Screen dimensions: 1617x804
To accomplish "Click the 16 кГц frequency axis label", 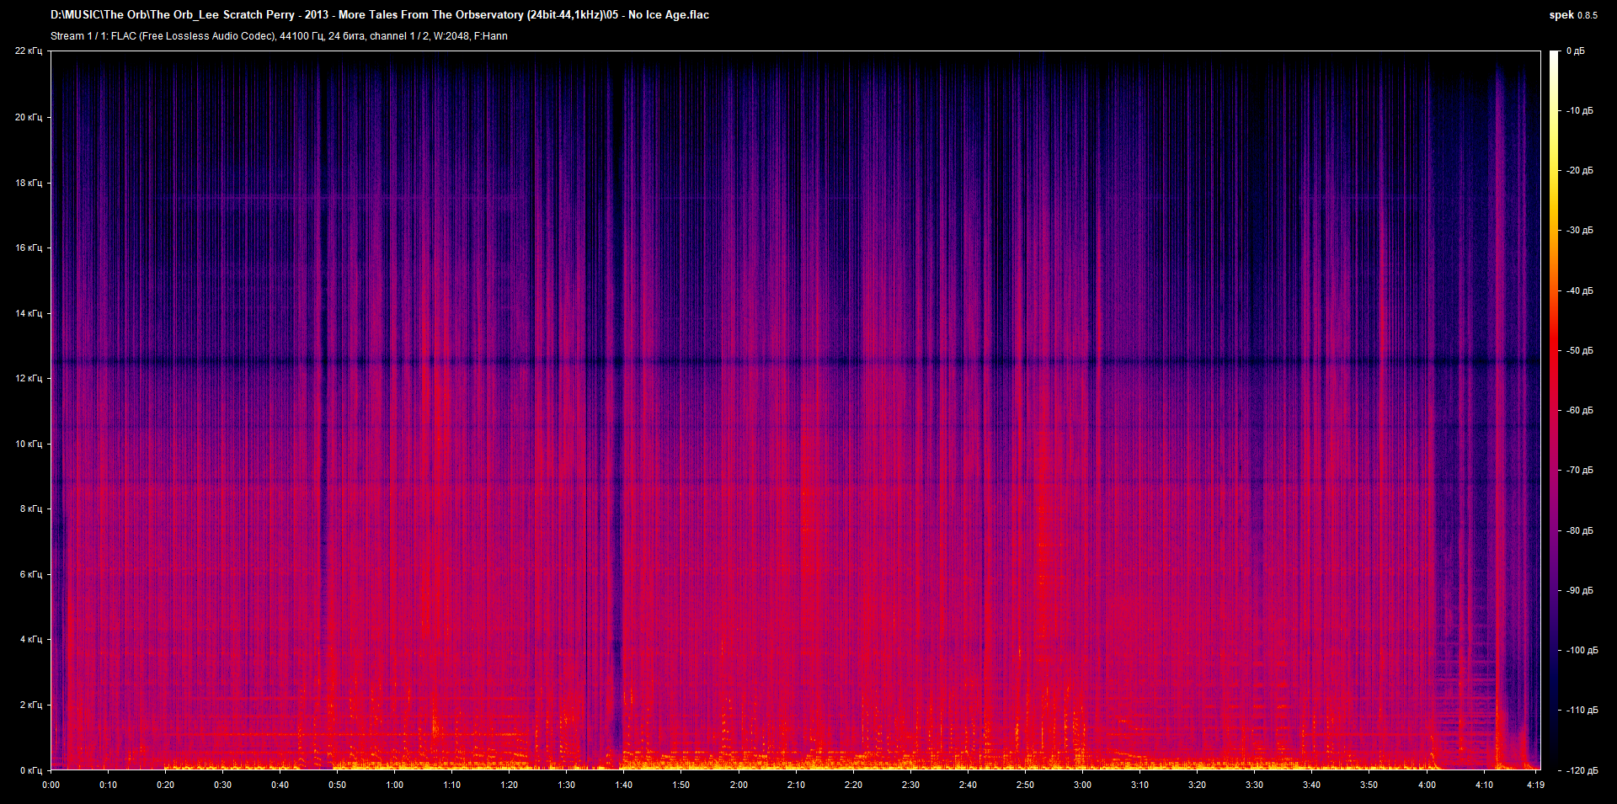I will click(28, 248).
